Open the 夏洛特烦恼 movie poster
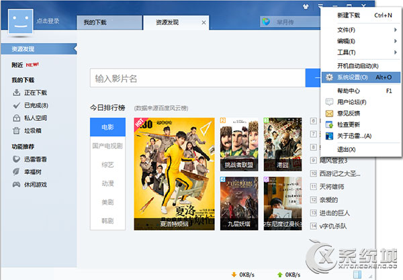This screenshot has width=403, height=280. click(x=174, y=174)
